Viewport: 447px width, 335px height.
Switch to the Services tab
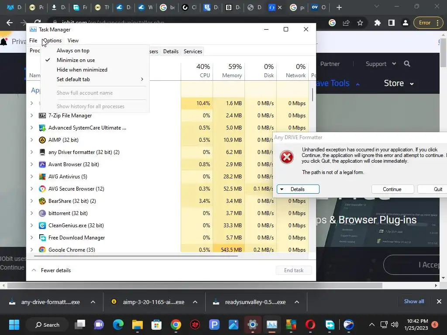[x=193, y=51]
